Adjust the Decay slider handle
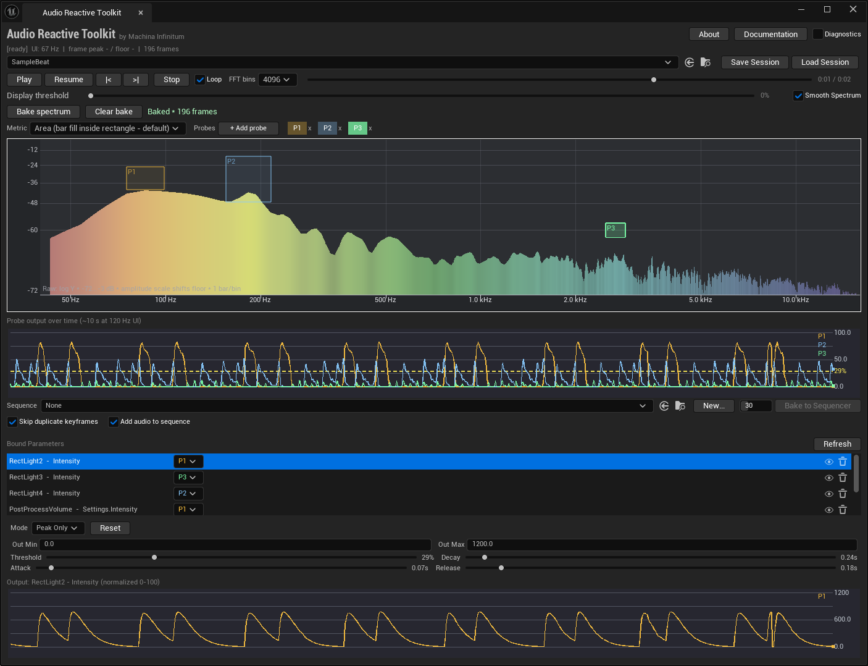 (485, 557)
